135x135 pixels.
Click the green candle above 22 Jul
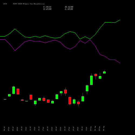57,97
